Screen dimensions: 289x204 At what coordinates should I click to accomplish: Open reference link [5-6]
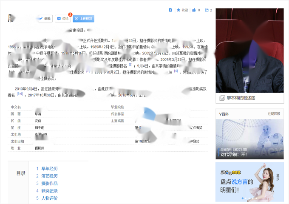coord(20,94)
